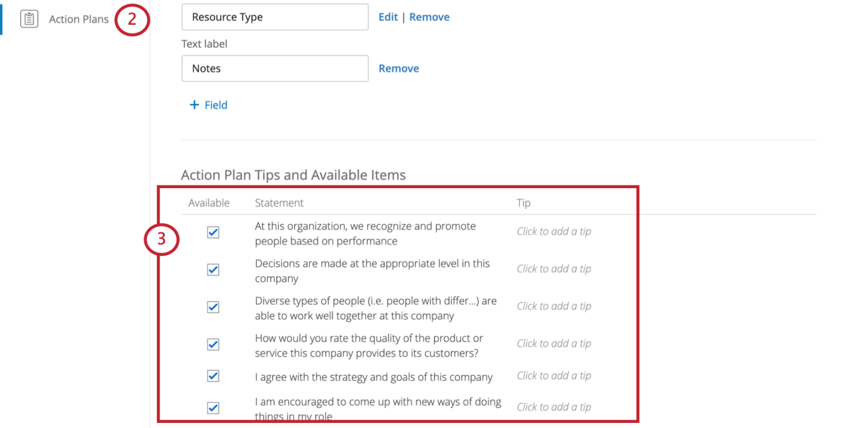Image resolution: width=860 pixels, height=428 pixels.
Task: Click inside the Notes label box
Action: pyautogui.click(x=274, y=68)
